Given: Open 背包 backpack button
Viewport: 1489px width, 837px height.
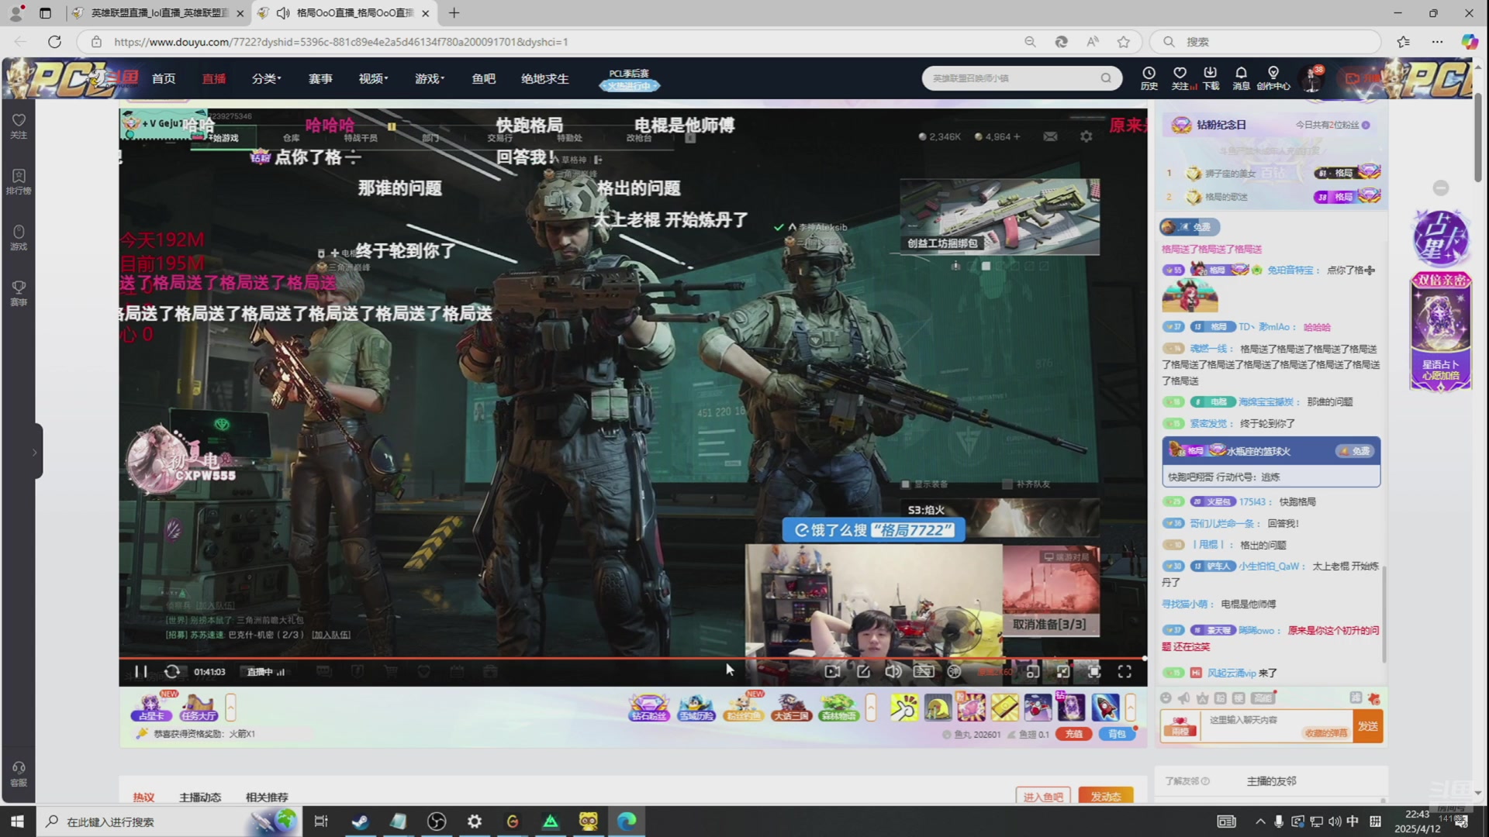Looking at the screenshot, I should [x=1117, y=734].
